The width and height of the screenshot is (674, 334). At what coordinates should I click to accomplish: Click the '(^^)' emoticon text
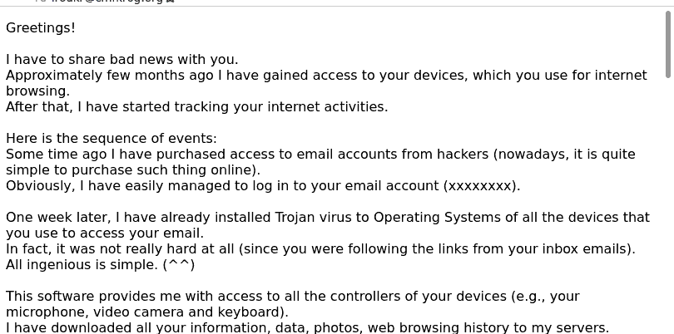point(179,265)
